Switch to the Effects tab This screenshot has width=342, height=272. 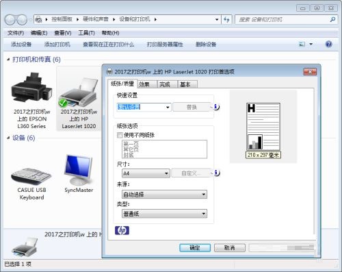147,84
